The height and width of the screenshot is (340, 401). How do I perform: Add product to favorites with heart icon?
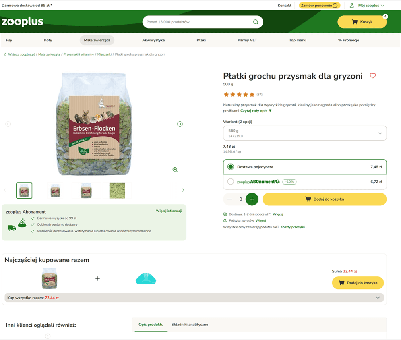(x=372, y=76)
